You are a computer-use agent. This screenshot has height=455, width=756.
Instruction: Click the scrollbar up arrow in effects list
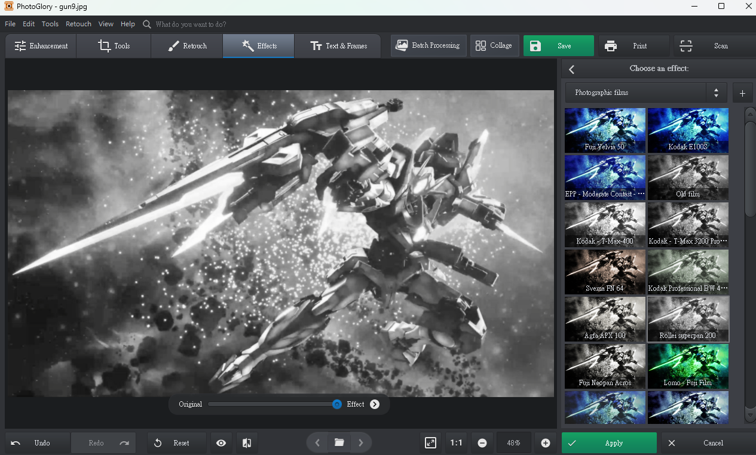coord(750,113)
